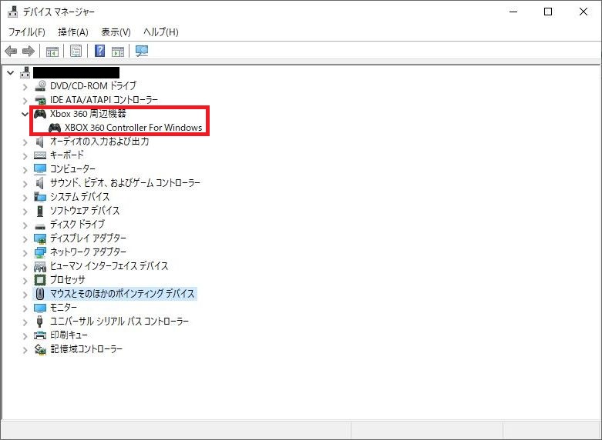Select the 印刷キュー label
The height and width of the screenshot is (440, 602).
click(x=69, y=335)
